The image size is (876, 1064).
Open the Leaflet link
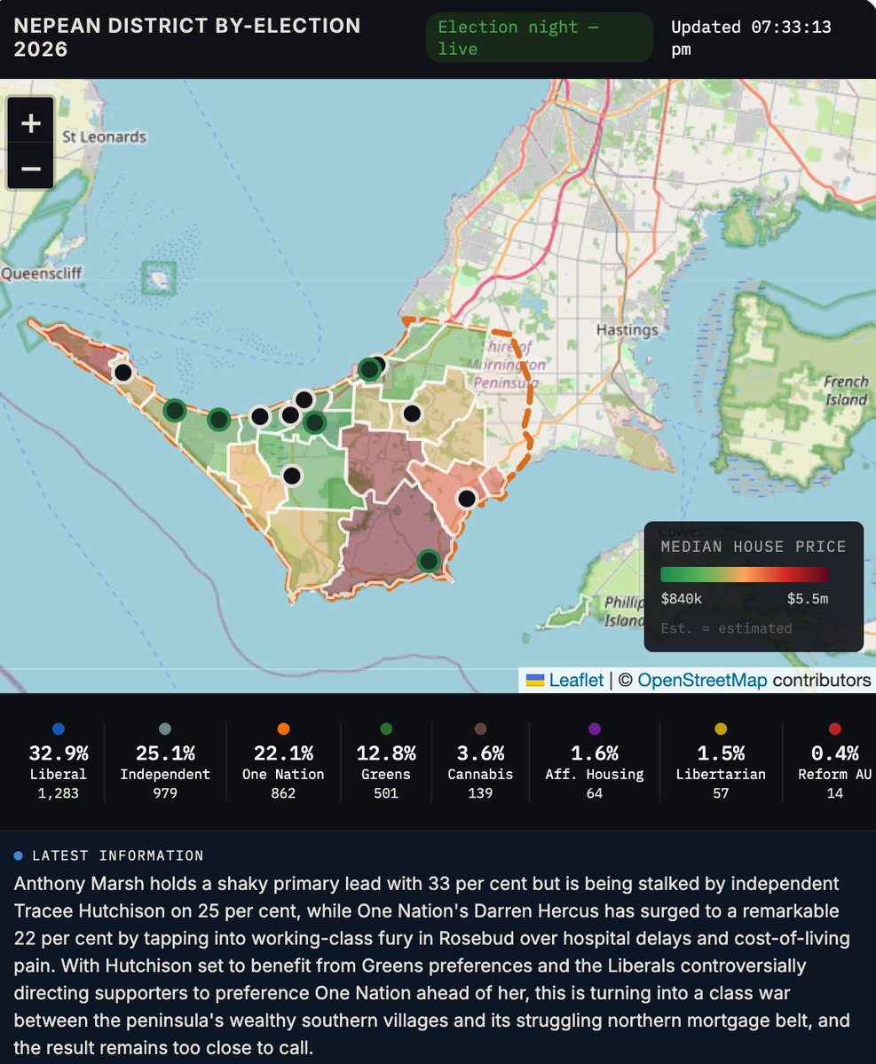[x=576, y=680]
